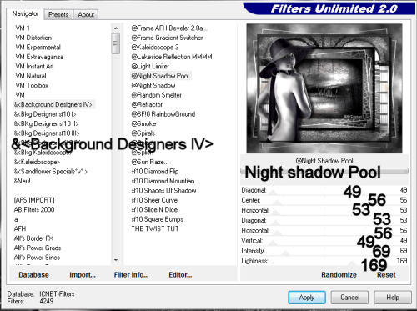This screenshot has width=417, height=311.
Task: Select sf10 Diamond Flip filter
Action: (x=155, y=171)
